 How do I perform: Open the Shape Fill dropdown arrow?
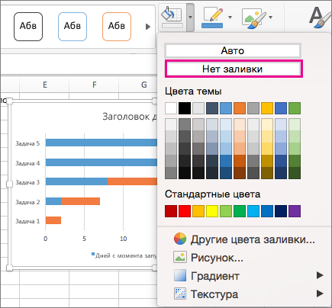pos(190,18)
